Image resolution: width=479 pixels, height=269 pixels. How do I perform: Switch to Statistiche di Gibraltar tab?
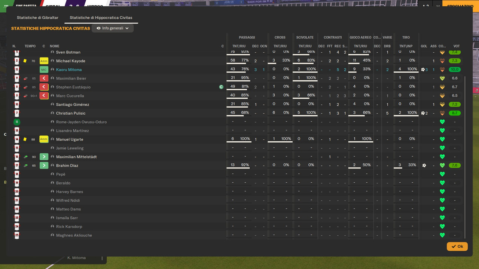tap(37, 18)
